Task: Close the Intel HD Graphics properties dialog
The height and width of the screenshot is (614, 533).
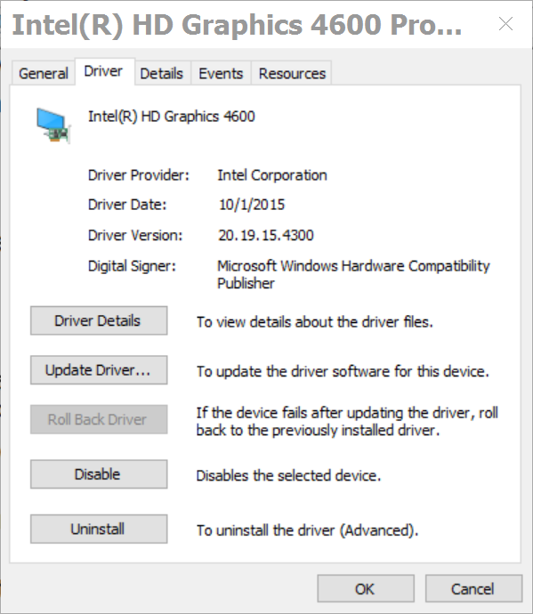Action: (505, 24)
